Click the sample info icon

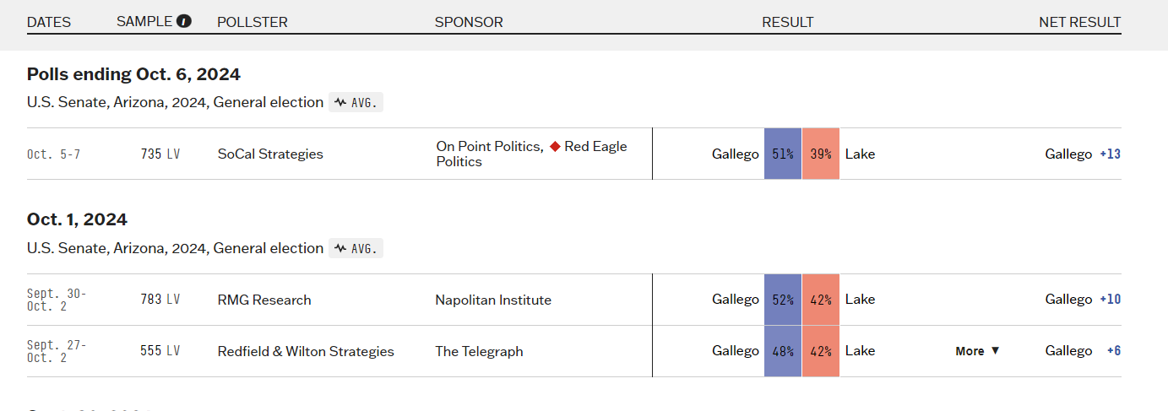(184, 21)
